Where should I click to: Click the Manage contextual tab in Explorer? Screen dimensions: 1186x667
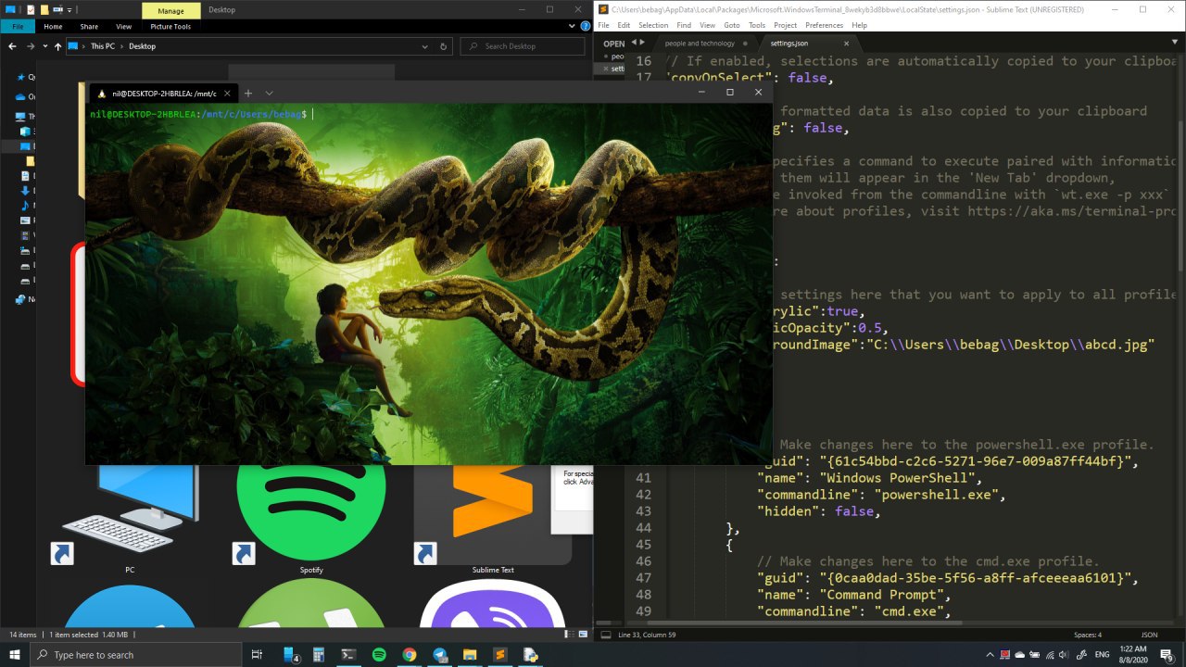(x=172, y=9)
